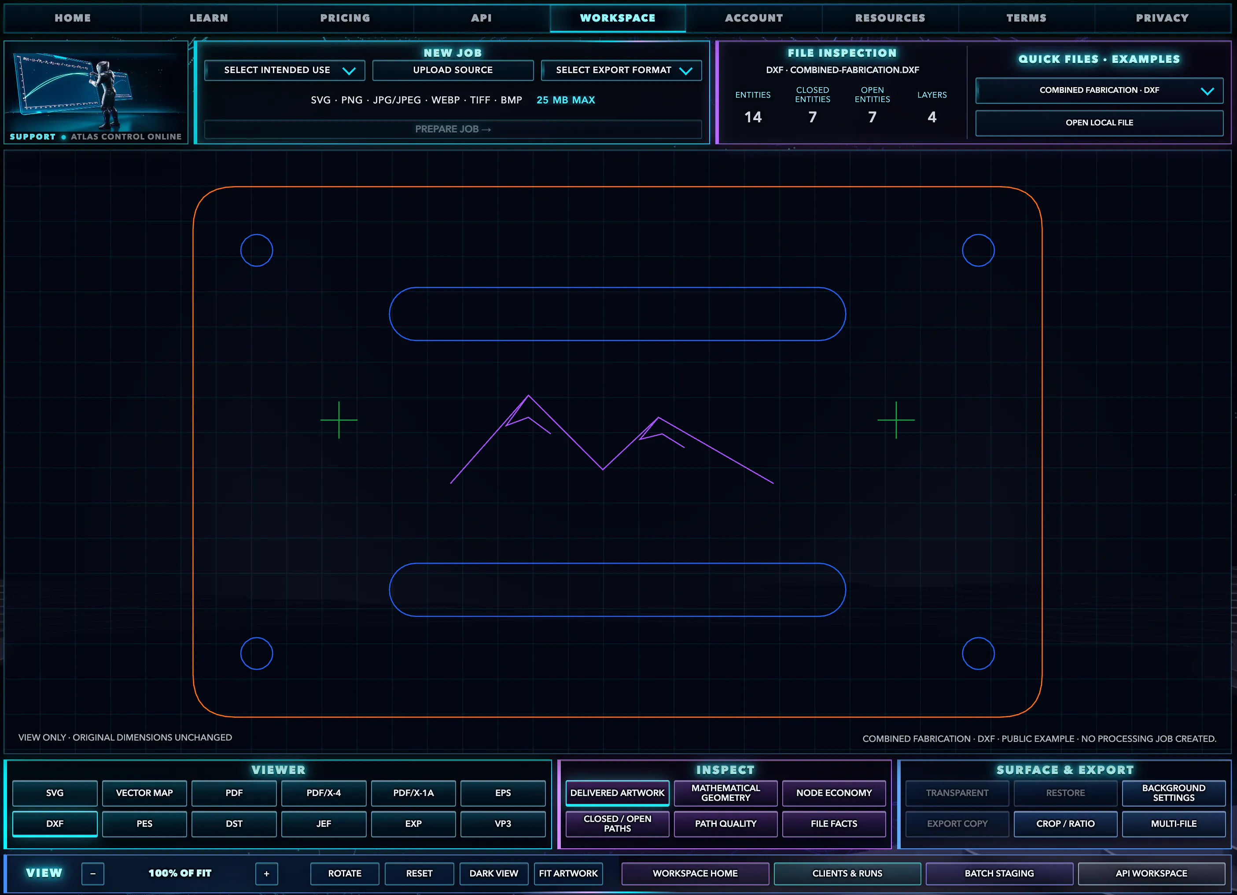Click the zoom in plus button
The height and width of the screenshot is (895, 1237).
click(x=266, y=873)
